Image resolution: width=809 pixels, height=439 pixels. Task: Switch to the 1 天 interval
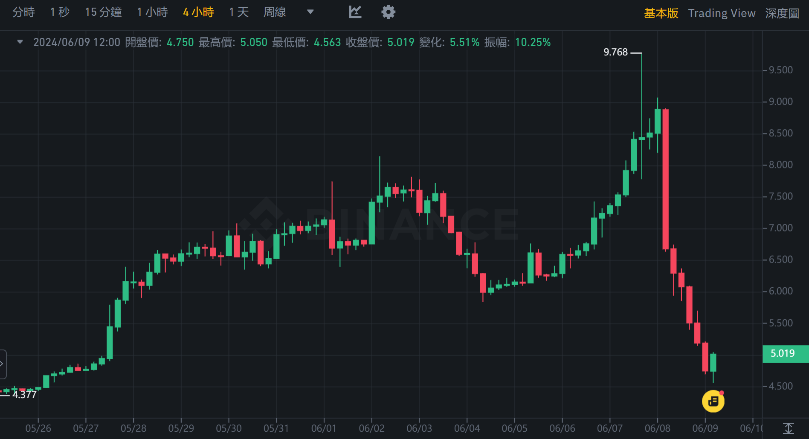coord(238,12)
